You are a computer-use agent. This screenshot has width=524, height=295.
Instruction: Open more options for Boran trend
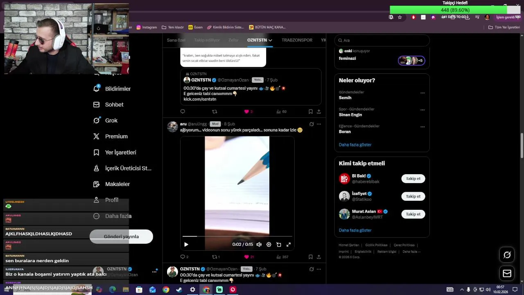coord(422,127)
